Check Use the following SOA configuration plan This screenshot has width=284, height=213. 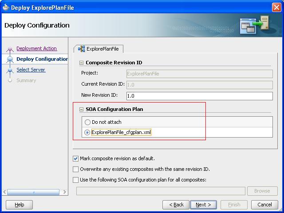(75, 180)
